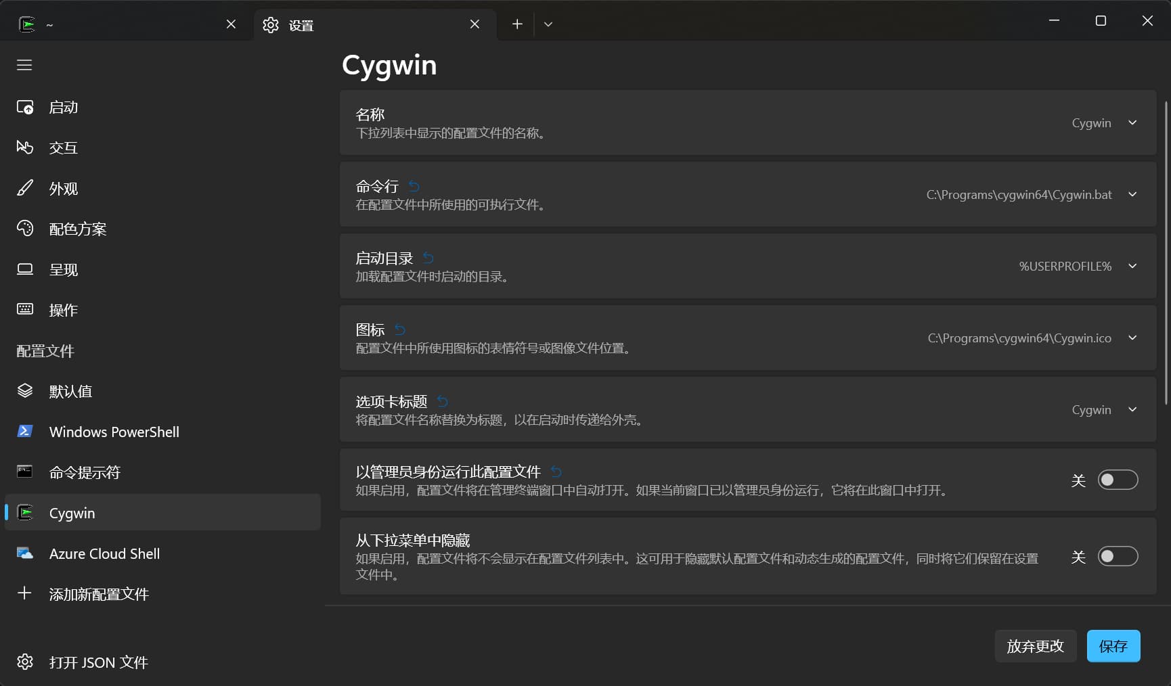Click the reset arrow next to 选项卡标题

point(443,401)
